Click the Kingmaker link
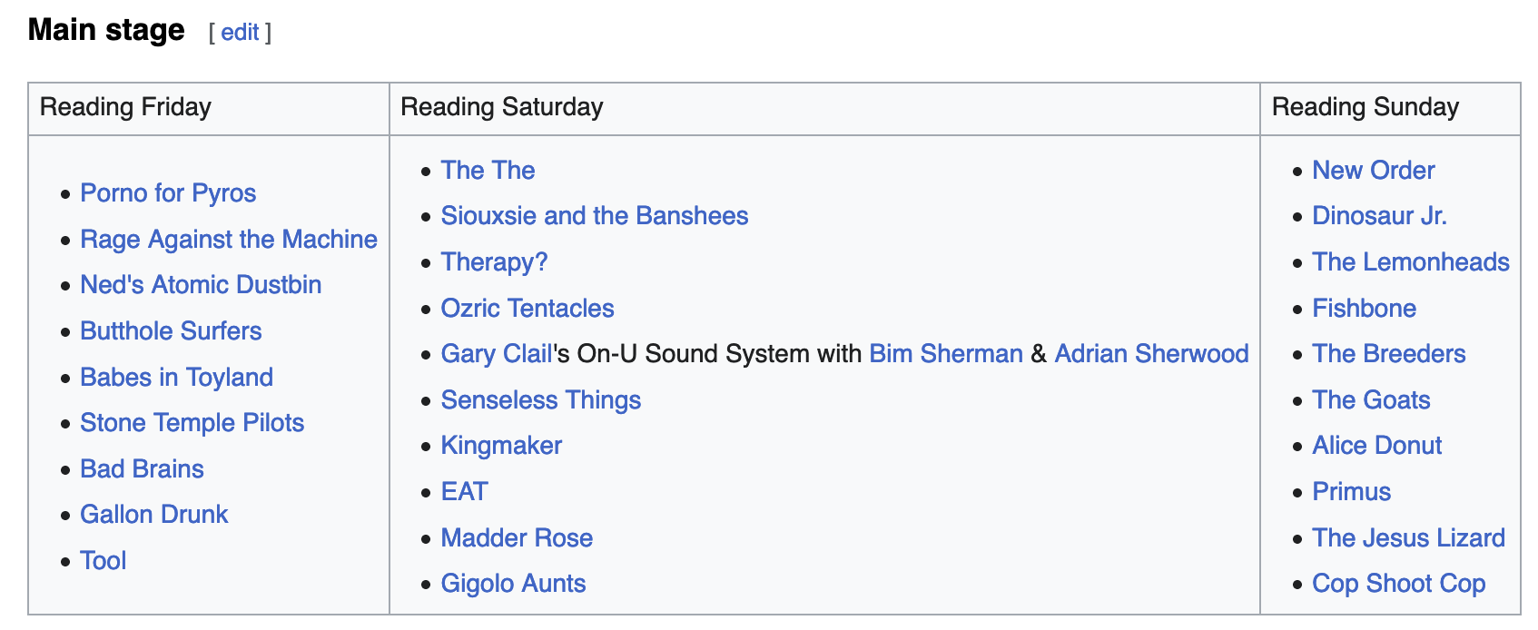This screenshot has height=630, width=1538. (501, 446)
